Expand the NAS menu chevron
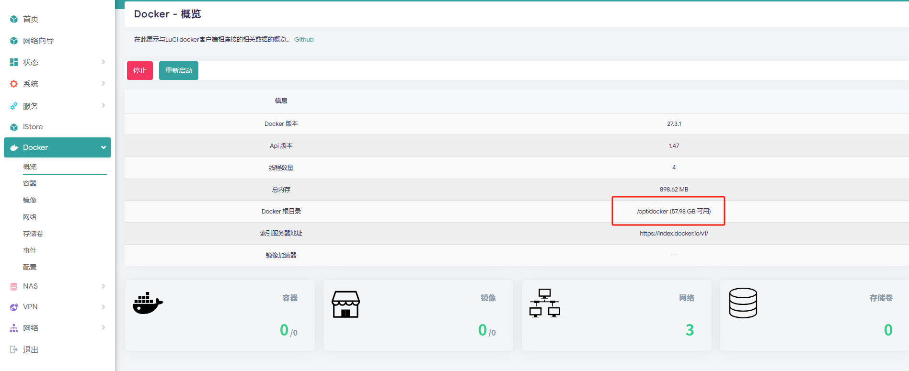This screenshot has height=371, width=909. (x=104, y=286)
